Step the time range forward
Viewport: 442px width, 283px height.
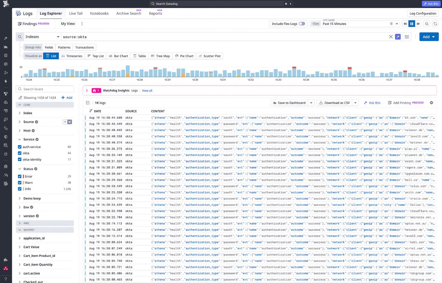pos(418,24)
